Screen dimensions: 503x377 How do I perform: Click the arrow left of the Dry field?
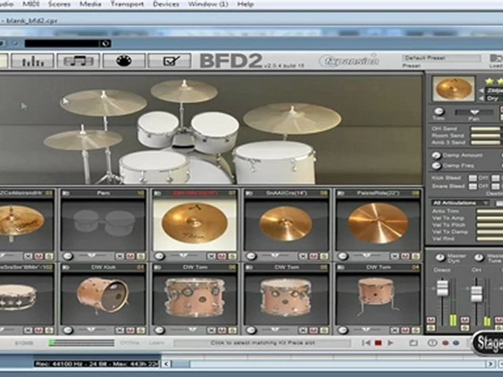pos(481,98)
